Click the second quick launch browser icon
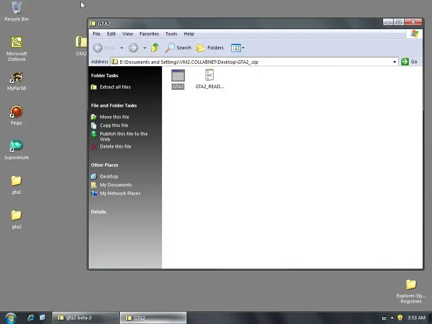The width and height of the screenshot is (432, 324). click(43, 318)
